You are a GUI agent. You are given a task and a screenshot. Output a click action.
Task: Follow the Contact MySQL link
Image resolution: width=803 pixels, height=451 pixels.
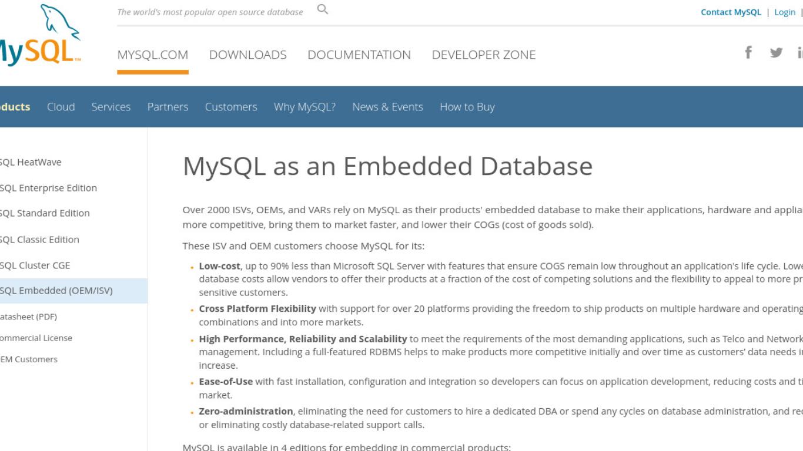click(731, 12)
